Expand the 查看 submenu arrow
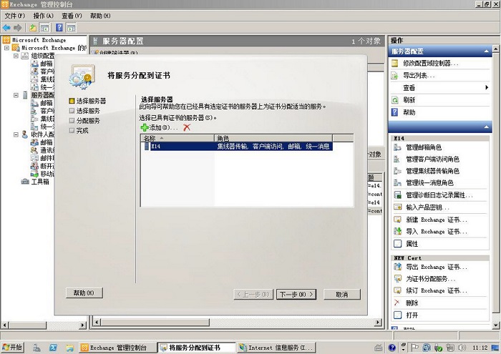The height and width of the screenshot is (354, 501). pyautogui.click(x=487, y=87)
